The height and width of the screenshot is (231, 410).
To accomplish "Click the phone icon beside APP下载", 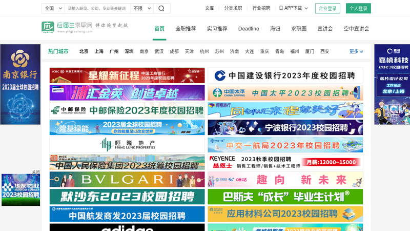I will click(281, 8).
